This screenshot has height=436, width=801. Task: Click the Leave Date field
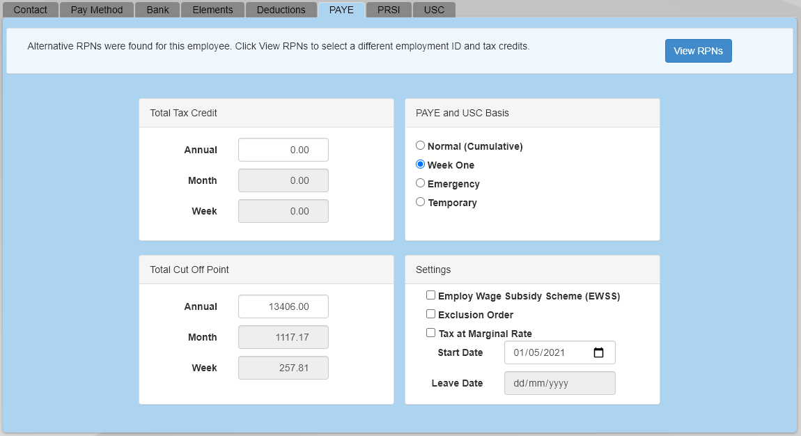(x=559, y=383)
